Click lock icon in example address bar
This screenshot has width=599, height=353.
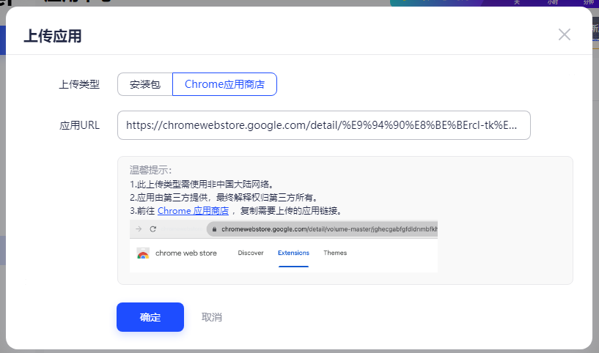click(213, 229)
